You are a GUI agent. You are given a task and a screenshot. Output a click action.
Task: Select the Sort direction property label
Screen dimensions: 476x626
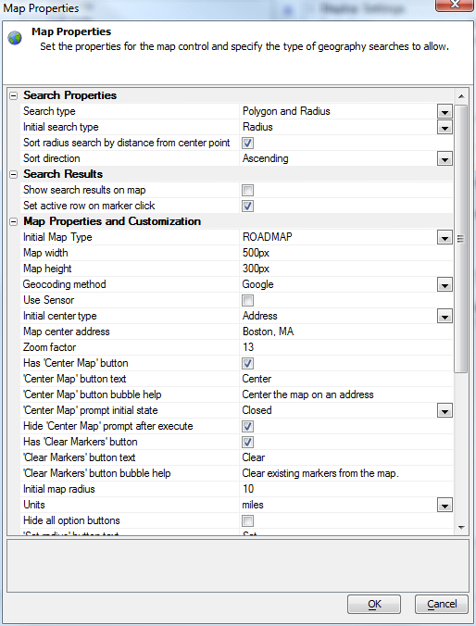pyautogui.click(x=52, y=158)
